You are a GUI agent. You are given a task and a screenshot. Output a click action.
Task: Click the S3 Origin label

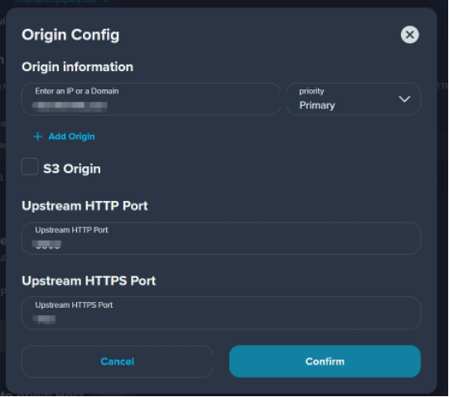(x=72, y=169)
